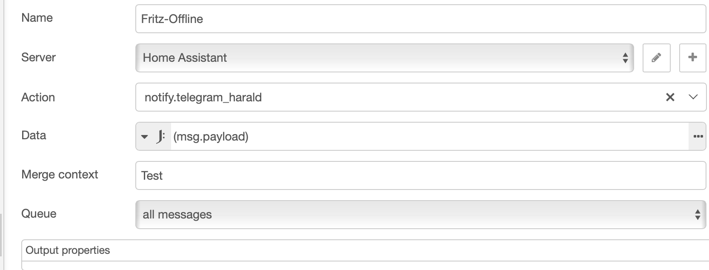Clear the notify.telegram_harald action

tap(670, 98)
